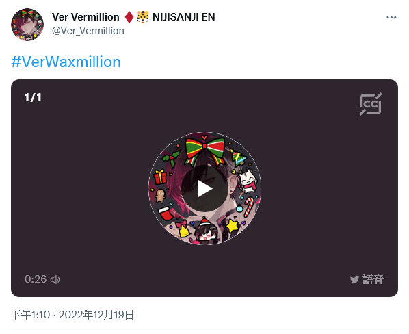The width and height of the screenshot is (409, 334).
Task: Click the #VerWaxmillion hashtag
Action: coord(66,62)
